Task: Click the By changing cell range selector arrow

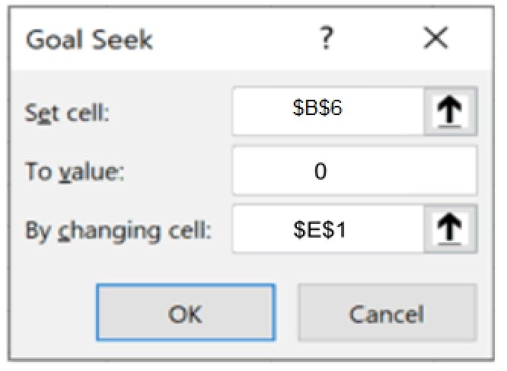Action: pyautogui.click(x=450, y=227)
